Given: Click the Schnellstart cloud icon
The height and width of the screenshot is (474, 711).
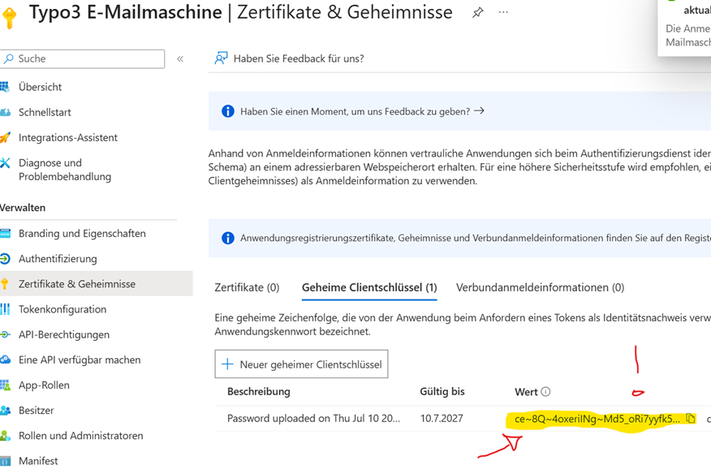Looking at the screenshot, I should pos(5,113).
